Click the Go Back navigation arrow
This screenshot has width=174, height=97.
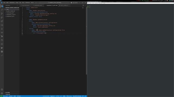point(36,3)
